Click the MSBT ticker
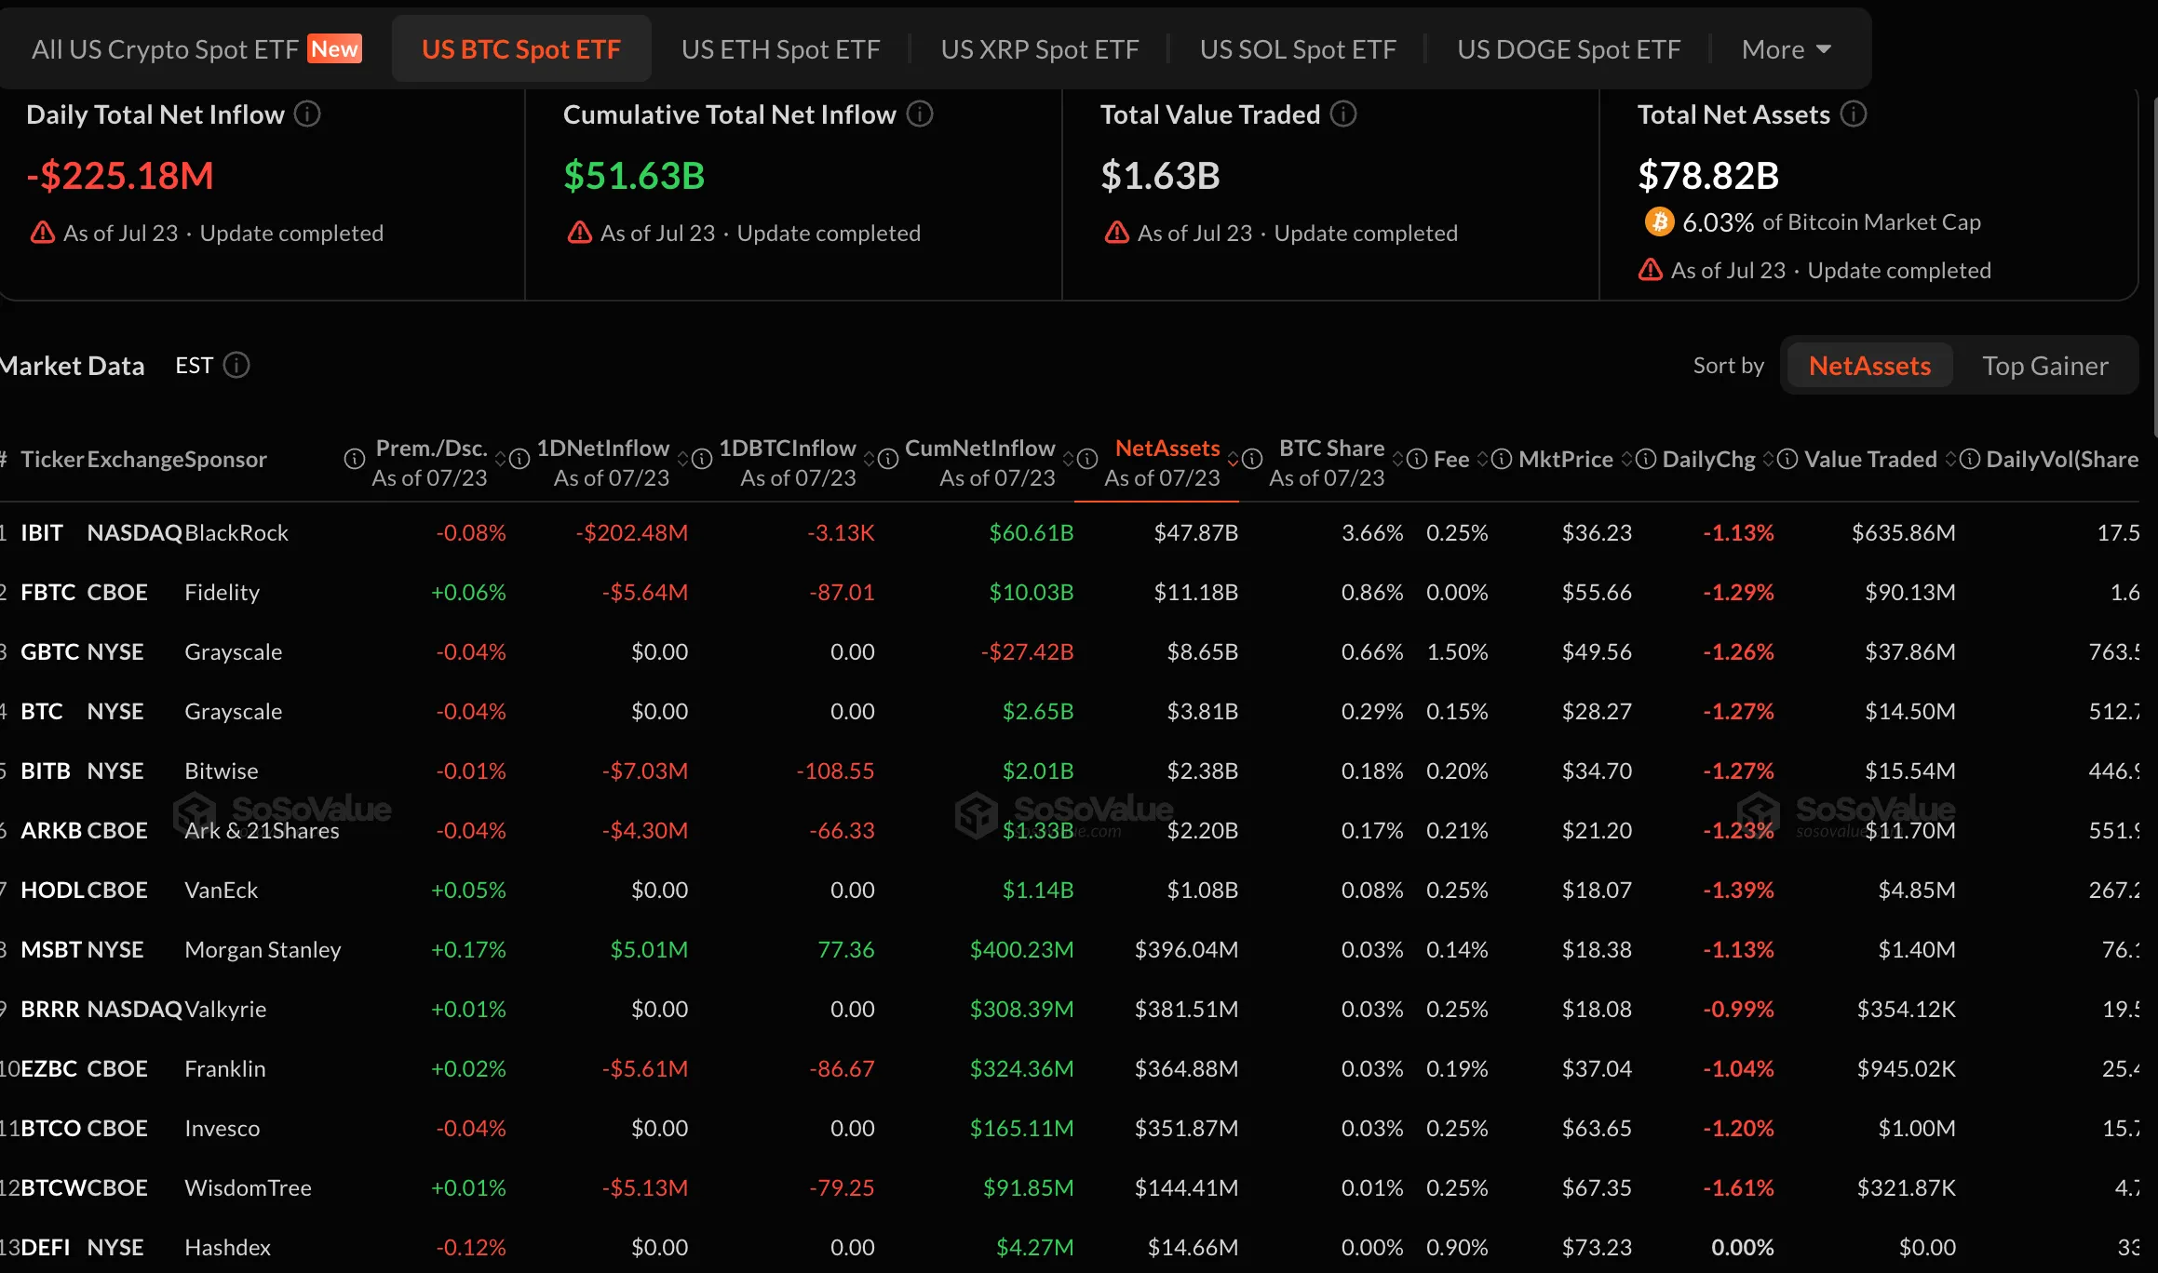This screenshot has width=2158, height=1273. (x=51, y=949)
